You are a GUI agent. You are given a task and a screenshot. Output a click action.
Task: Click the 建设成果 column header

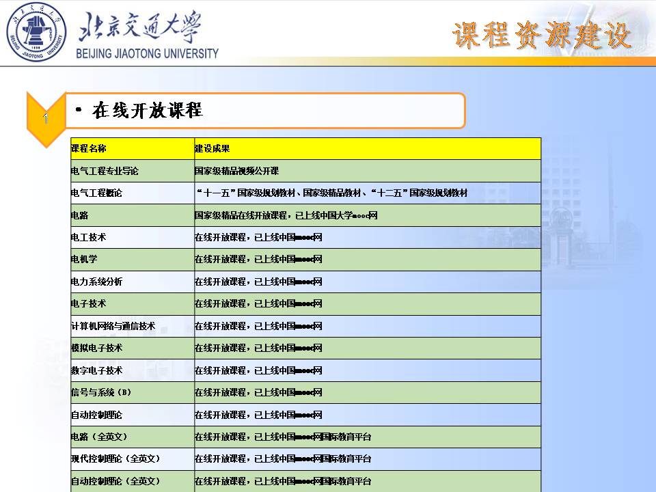213,149
